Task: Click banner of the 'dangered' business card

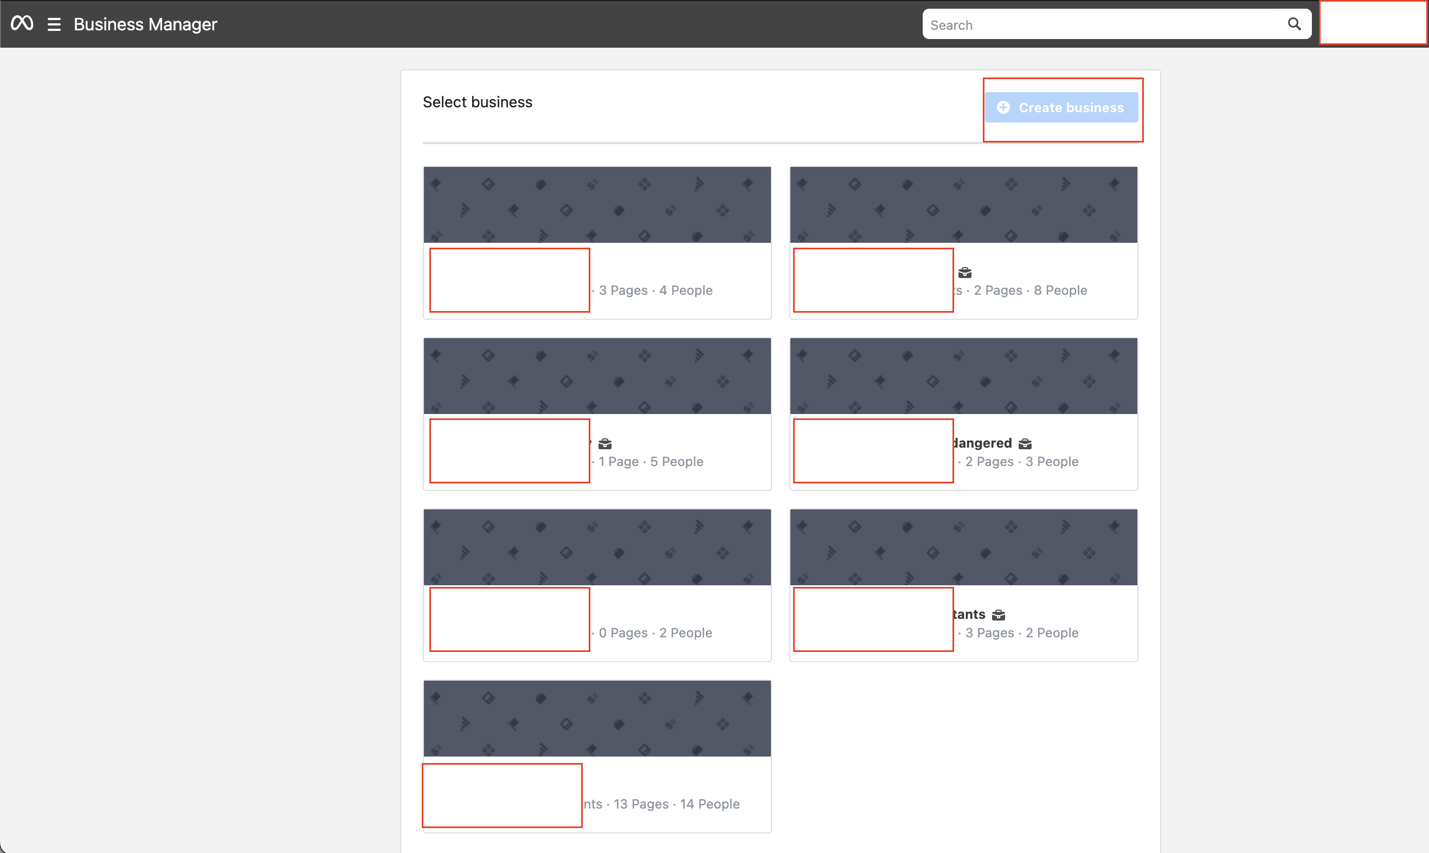Action: [x=963, y=376]
